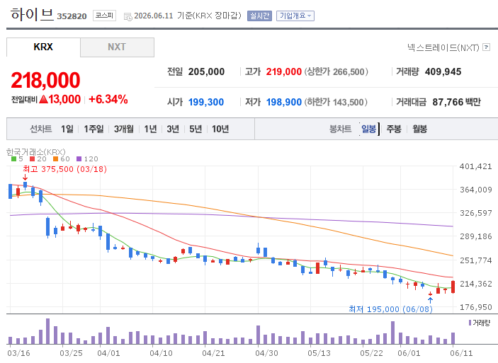Click the 401,421 price axis label
This screenshot has width=498, height=363.
[x=476, y=166]
